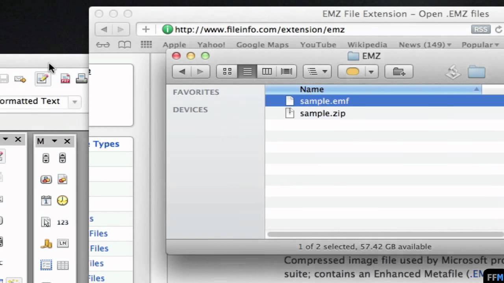This screenshot has width=504, height=283.
Task: Click the RSS button in address bar
Action: tap(481, 29)
